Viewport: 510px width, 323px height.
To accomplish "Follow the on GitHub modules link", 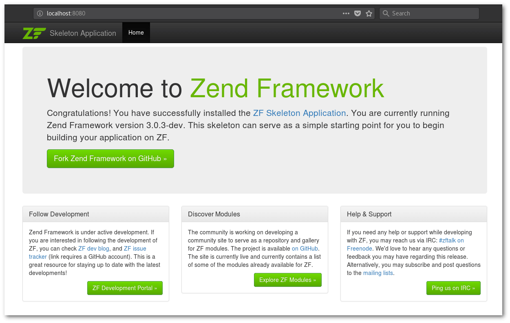I will (x=305, y=249).
